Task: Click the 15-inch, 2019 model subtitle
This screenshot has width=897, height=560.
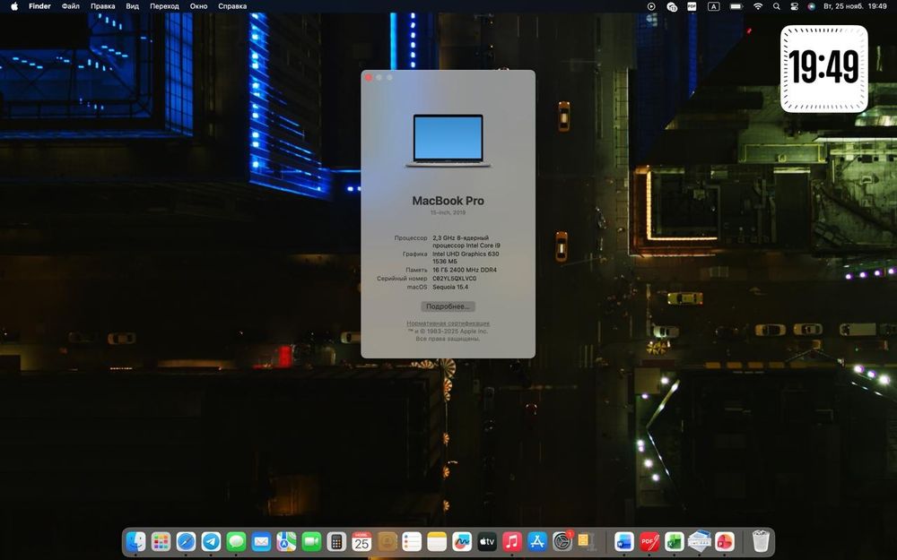Action: (x=448, y=212)
